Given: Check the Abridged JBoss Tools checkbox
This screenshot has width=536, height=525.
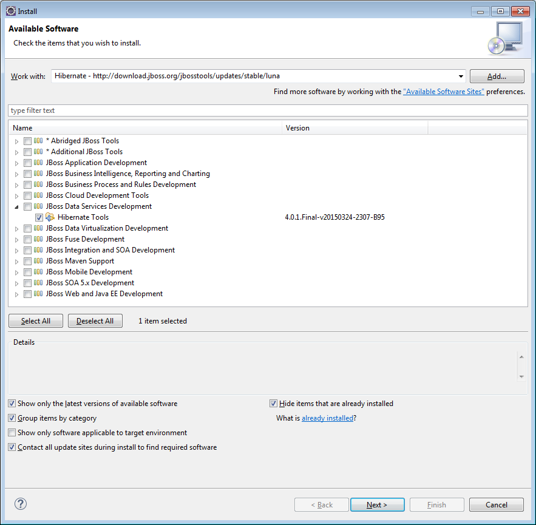Looking at the screenshot, I should (27, 141).
